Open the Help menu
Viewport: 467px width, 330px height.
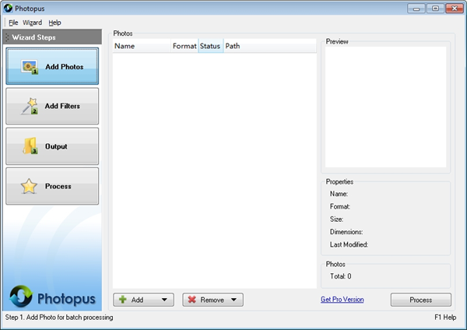pyautogui.click(x=54, y=23)
